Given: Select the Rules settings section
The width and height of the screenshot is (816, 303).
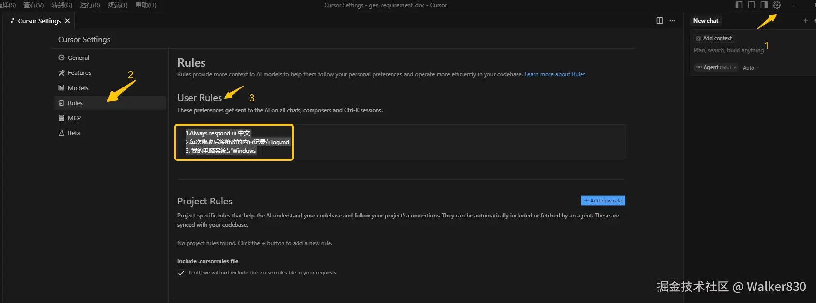Looking at the screenshot, I should tap(110, 103).
